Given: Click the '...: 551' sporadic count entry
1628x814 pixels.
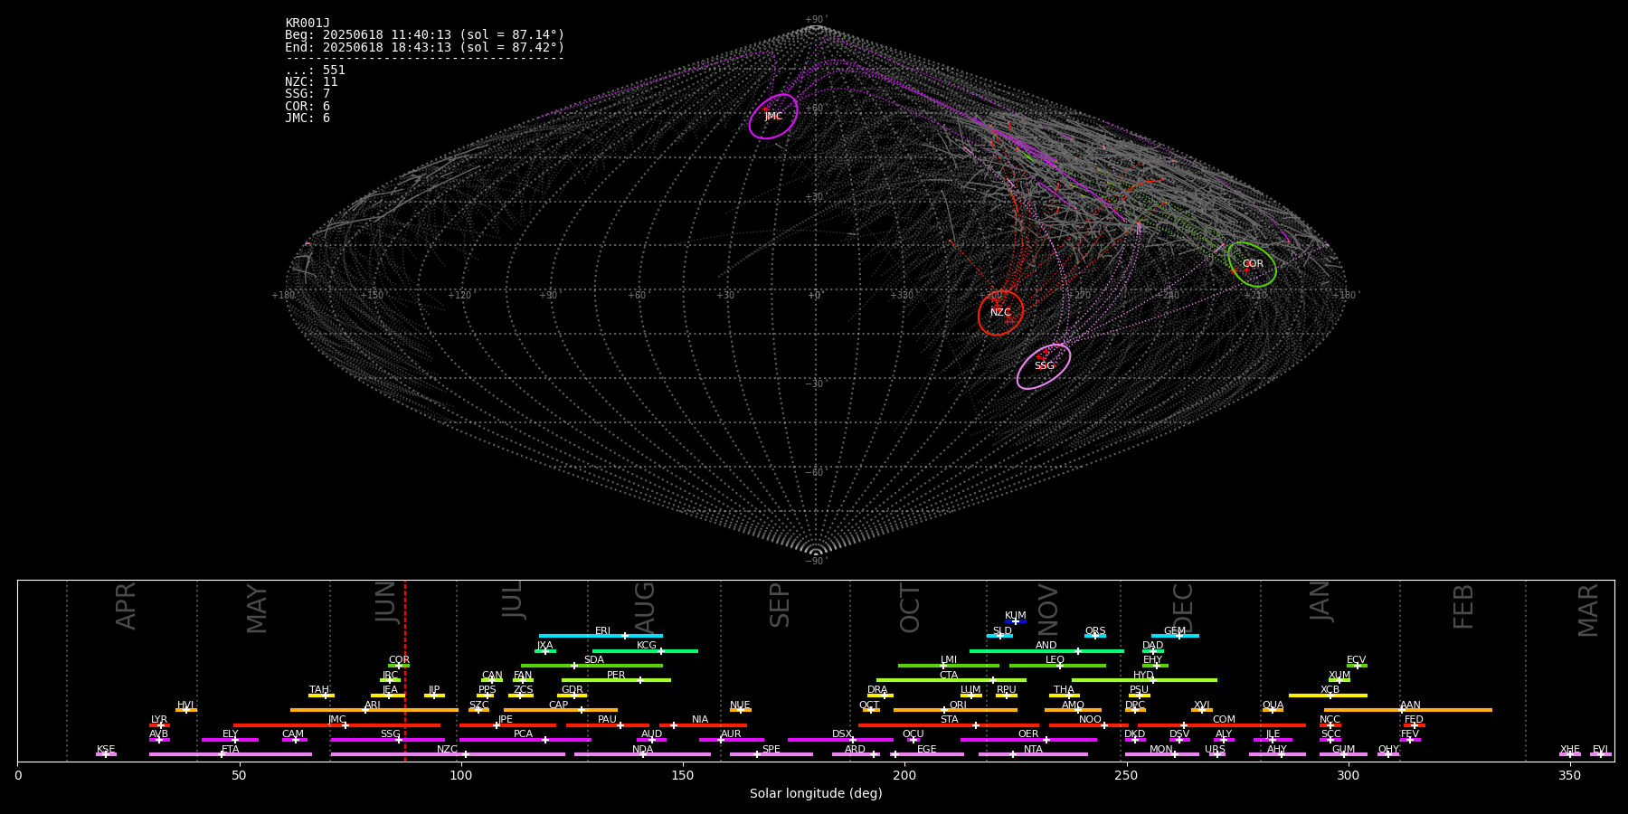Looking at the screenshot, I should click(315, 71).
